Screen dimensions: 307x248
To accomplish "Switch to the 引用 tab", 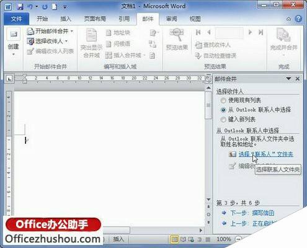I will pos(124,19).
